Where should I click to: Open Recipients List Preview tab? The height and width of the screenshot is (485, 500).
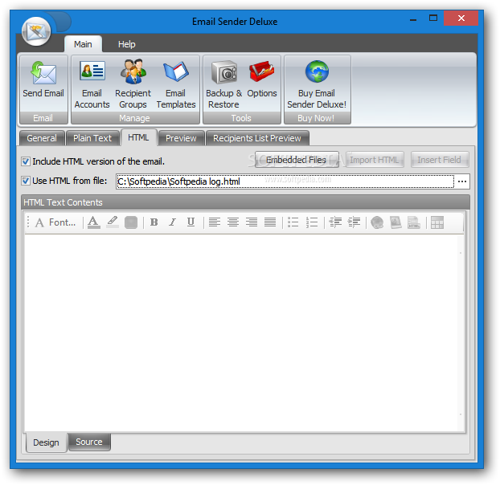pyautogui.click(x=257, y=138)
